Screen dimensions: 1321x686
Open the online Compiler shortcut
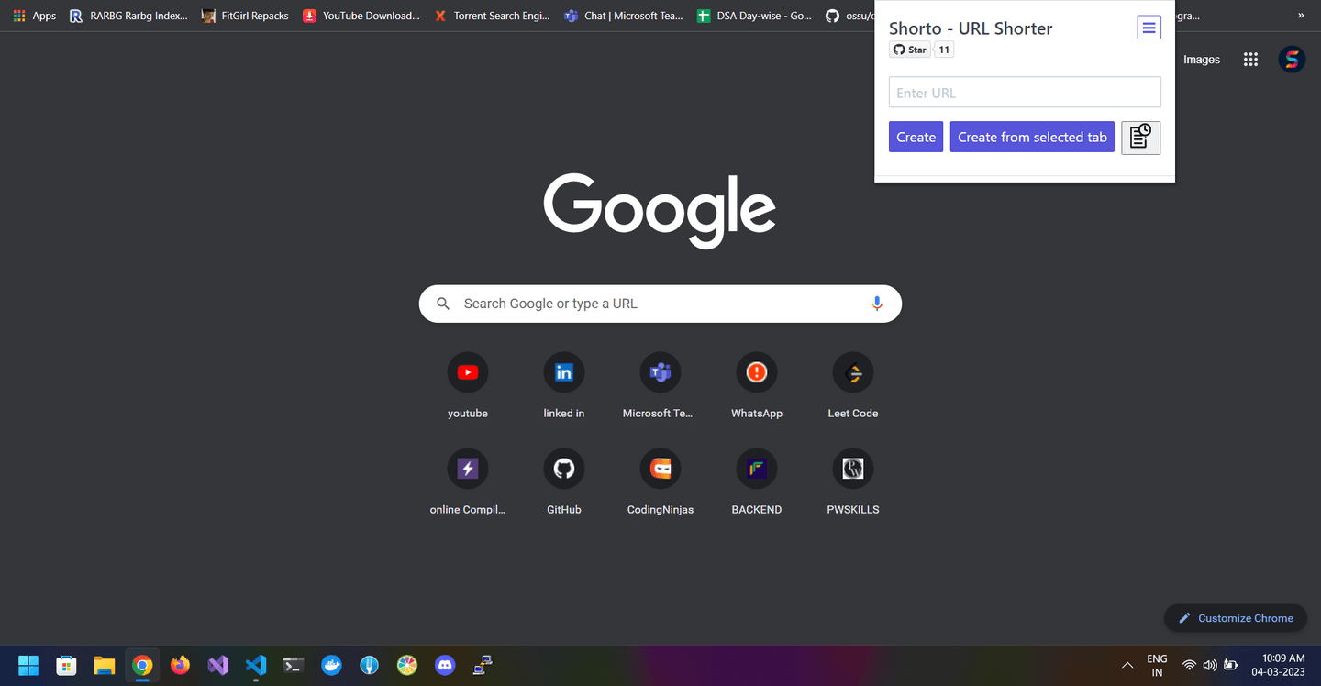pos(468,481)
